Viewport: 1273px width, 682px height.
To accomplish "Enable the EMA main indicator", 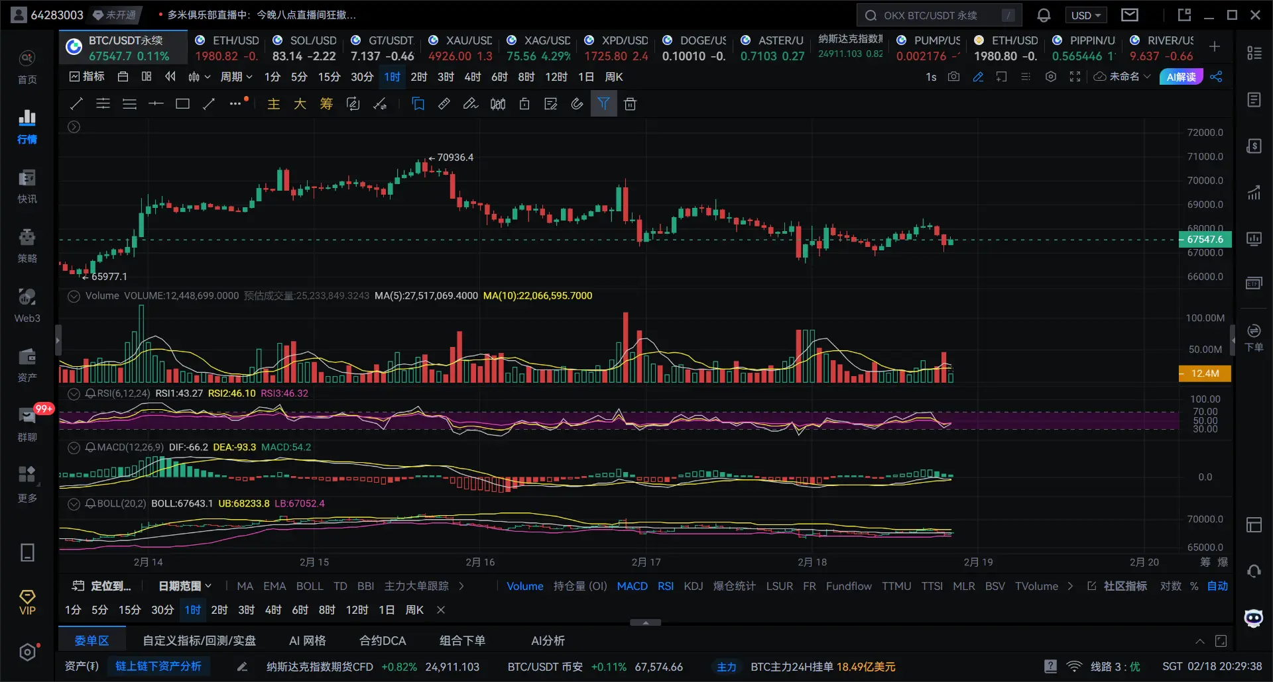I will (274, 586).
